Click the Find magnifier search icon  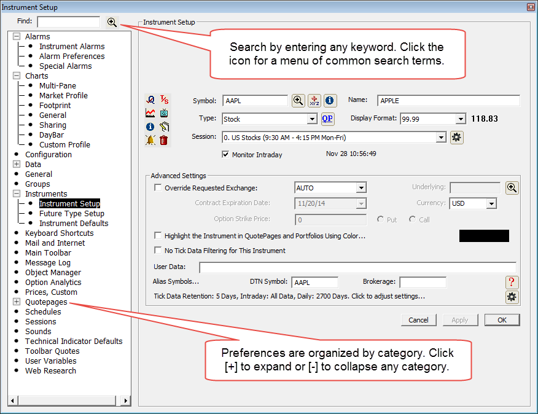click(x=112, y=22)
